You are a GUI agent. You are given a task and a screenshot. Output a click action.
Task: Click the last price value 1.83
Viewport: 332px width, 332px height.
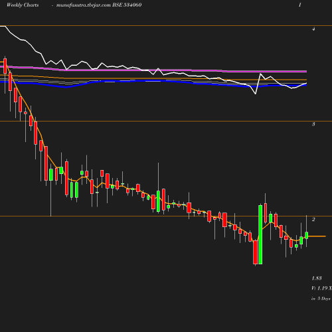pos(317,278)
